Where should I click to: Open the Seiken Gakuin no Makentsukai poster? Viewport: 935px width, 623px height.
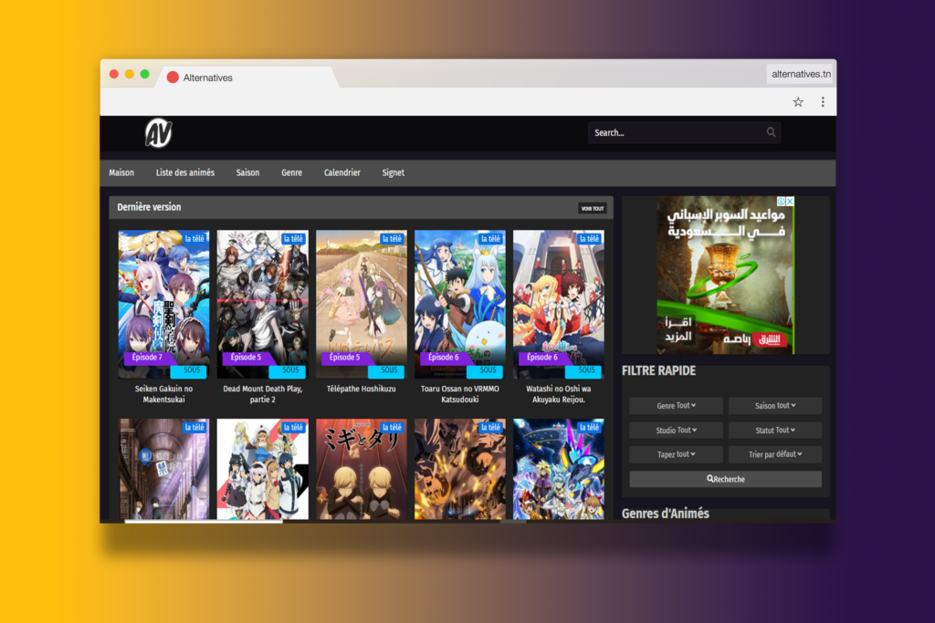[x=164, y=305]
